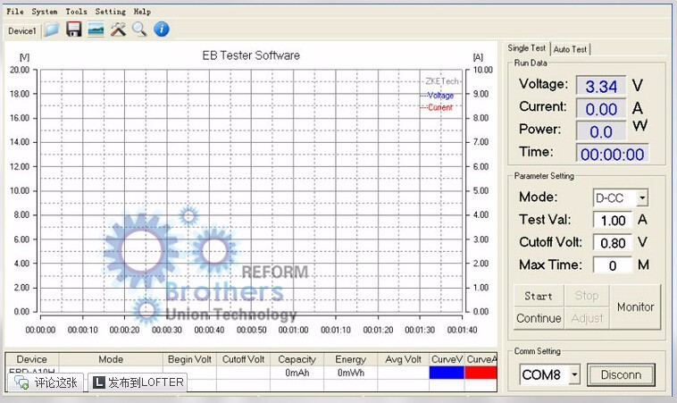Click the Cutoff Volt column header

coord(243,359)
